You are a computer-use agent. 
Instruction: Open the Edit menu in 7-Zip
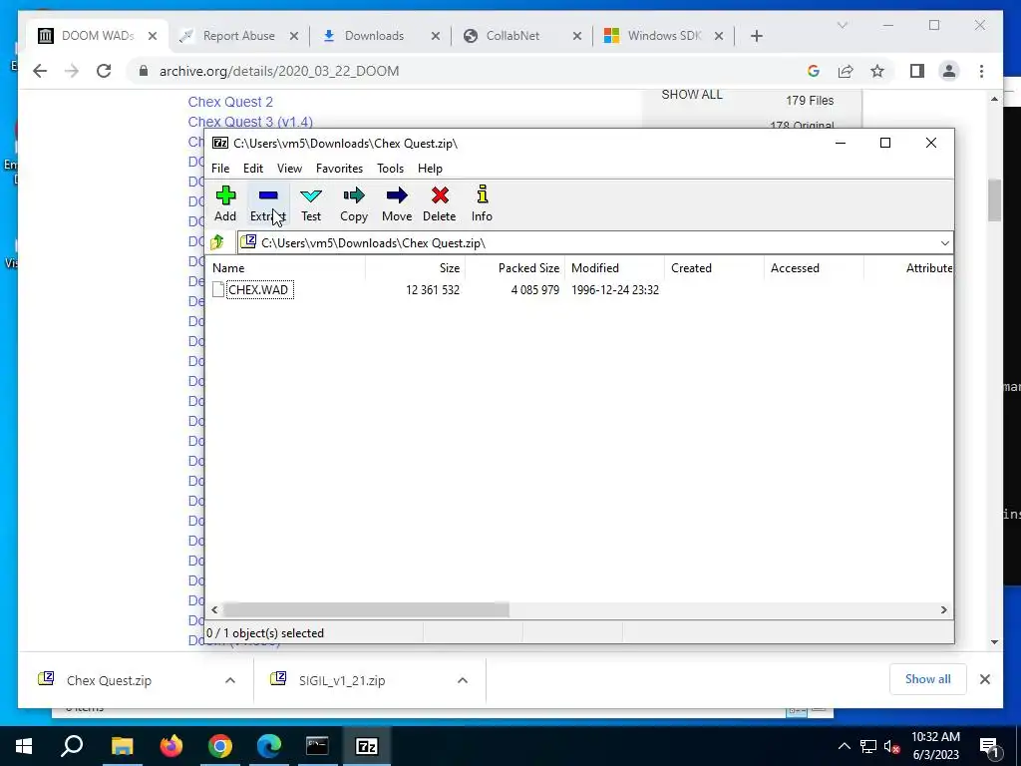pos(253,168)
